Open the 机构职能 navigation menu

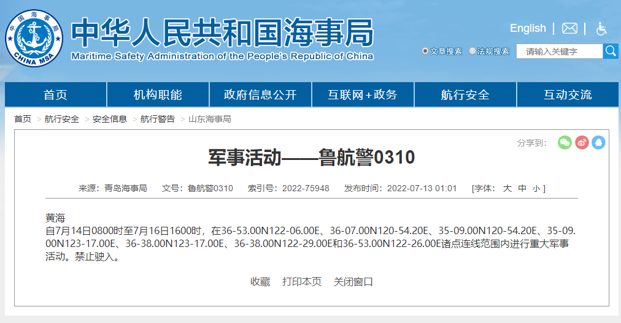click(158, 94)
